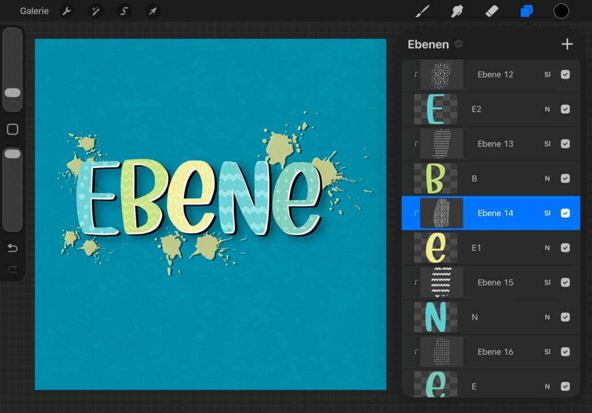
Task: Redo action with the dimmed arrow
Action: click(x=13, y=269)
